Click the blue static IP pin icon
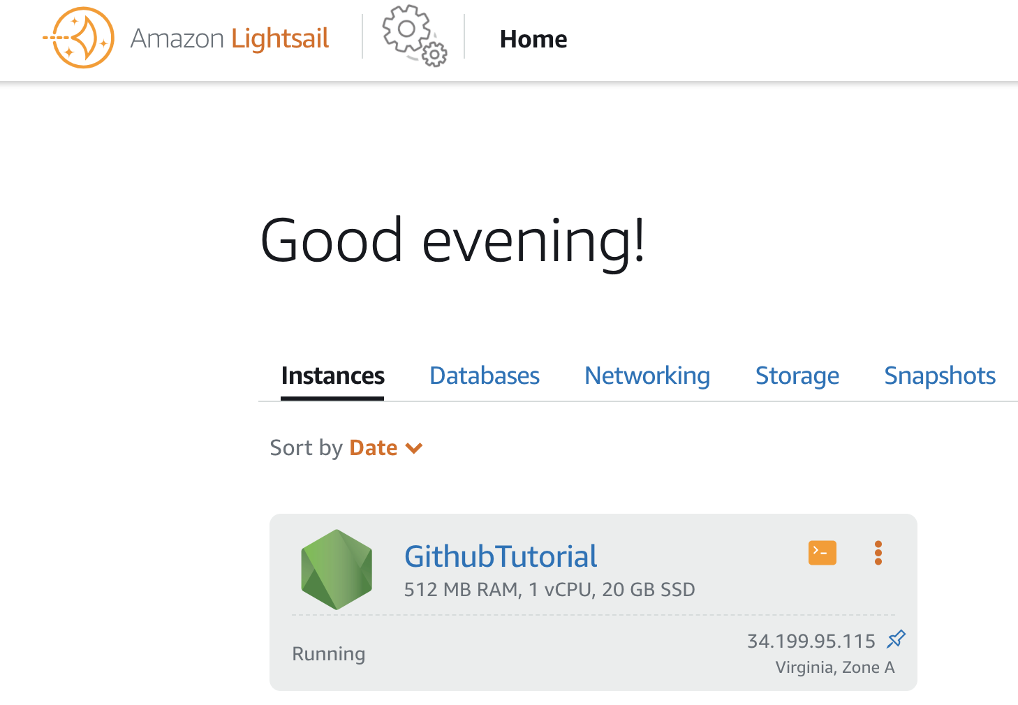 point(896,639)
